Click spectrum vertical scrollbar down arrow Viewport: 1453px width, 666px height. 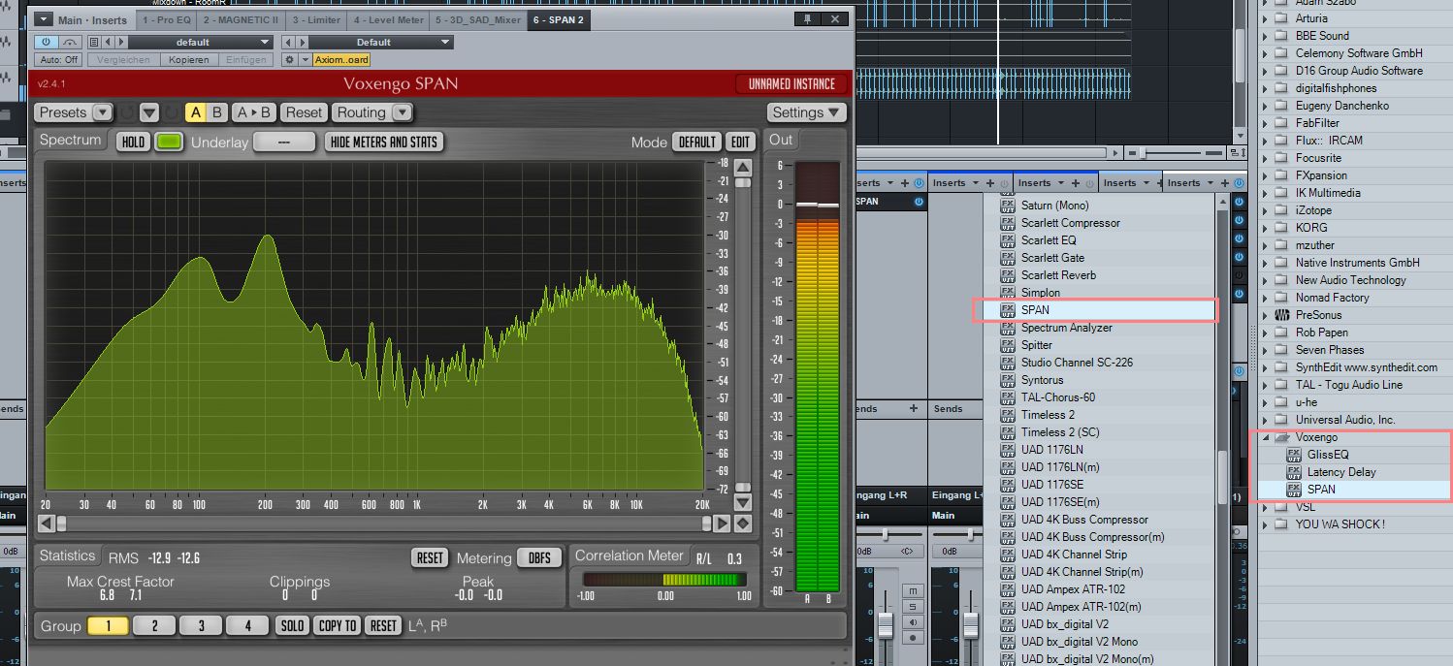[743, 502]
